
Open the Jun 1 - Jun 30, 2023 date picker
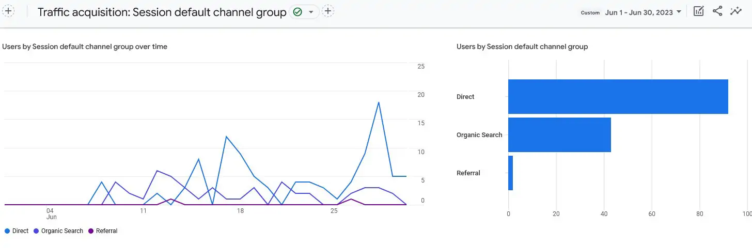click(643, 12)
